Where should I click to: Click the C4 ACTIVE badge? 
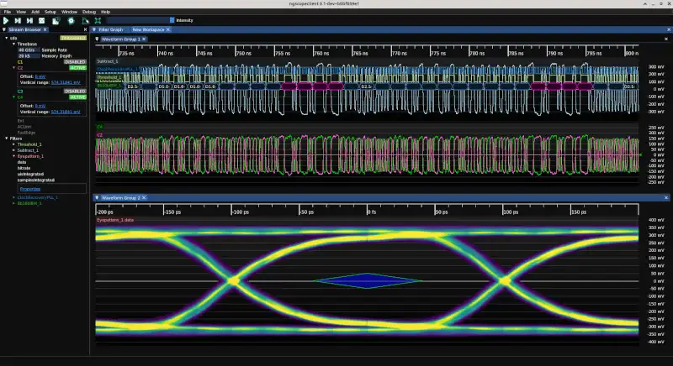[77, 97]
